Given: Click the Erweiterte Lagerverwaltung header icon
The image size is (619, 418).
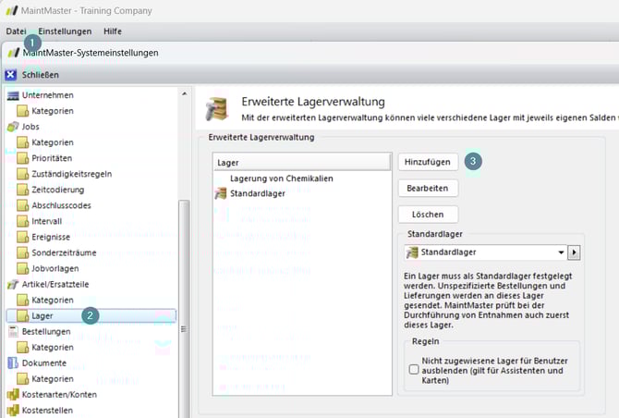Looking at the screenshot, I should click(x=217, y=109).
